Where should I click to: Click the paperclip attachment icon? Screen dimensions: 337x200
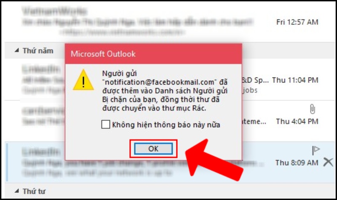coord(313,109)
